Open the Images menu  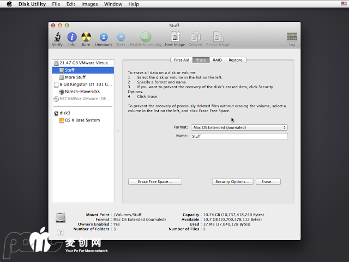tap(89, 4)
